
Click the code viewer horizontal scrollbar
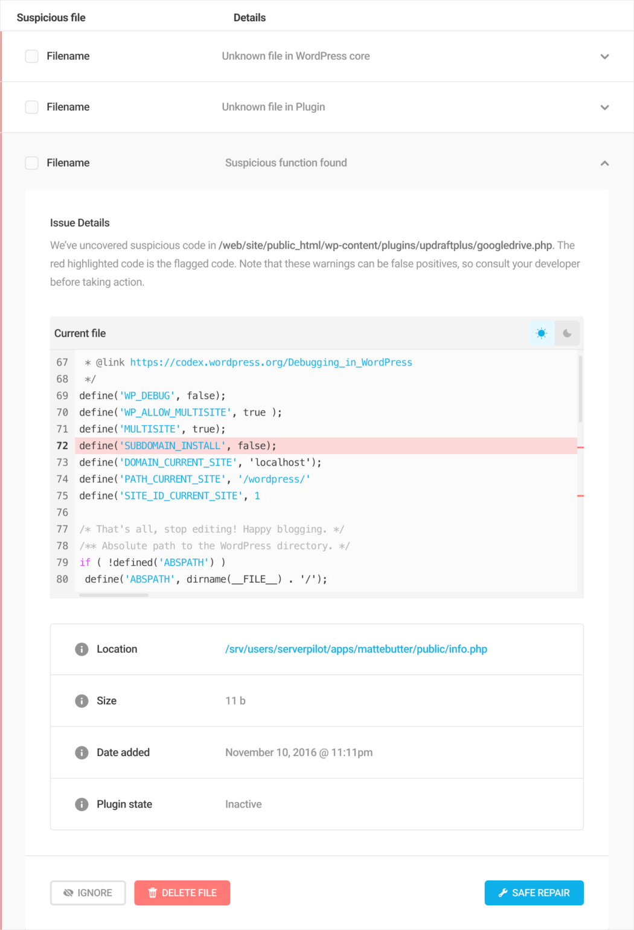click(x=114, y=595)
